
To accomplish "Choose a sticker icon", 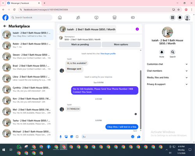I will point(72,136).
